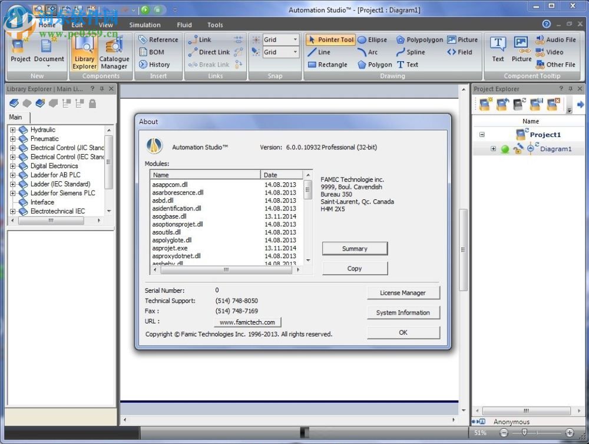
Task: Select the Electrotechnical IEC library item
Action: coord(58,211)
